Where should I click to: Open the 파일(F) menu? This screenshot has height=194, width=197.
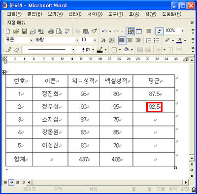[14, 14]
